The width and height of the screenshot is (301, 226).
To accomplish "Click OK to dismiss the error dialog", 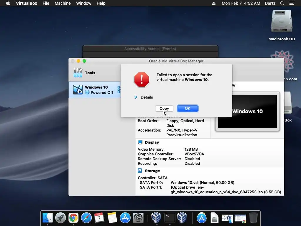I will [x=188, y=108].
